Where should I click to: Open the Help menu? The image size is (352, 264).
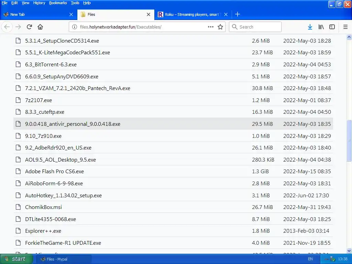[87, 3]
